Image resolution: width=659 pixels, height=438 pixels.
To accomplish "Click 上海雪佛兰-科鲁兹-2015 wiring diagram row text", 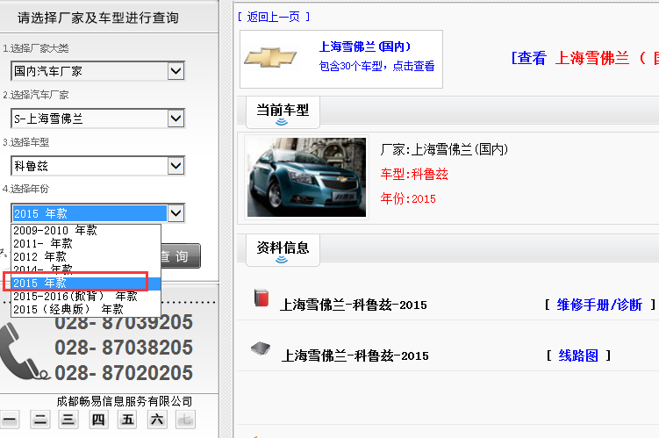I will 355,355.
